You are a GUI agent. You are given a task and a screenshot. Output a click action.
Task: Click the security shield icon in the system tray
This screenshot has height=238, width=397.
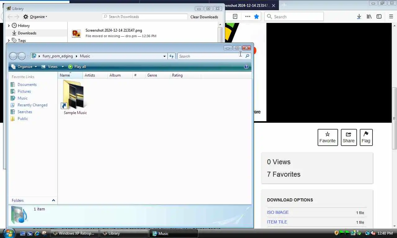coord(337,233)
